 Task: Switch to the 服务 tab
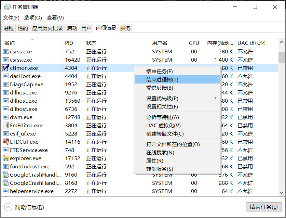click(x=125, y=28)
